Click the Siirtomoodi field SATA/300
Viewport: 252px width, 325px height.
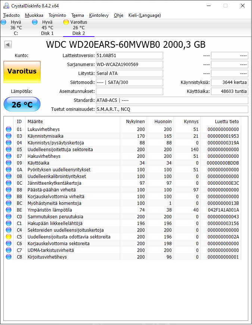click(130, 82)
